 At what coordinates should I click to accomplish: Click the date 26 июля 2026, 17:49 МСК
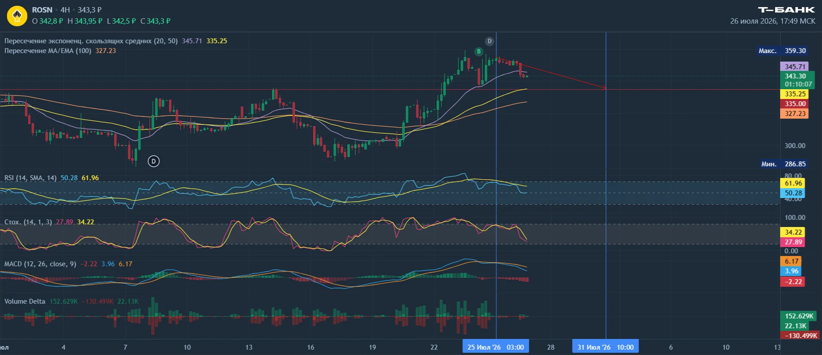click(x=772, y=21)
